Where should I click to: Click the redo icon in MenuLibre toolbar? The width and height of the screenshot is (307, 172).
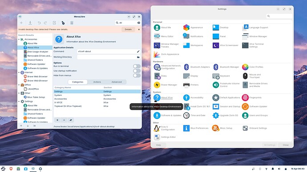click(x=45, y=23)
